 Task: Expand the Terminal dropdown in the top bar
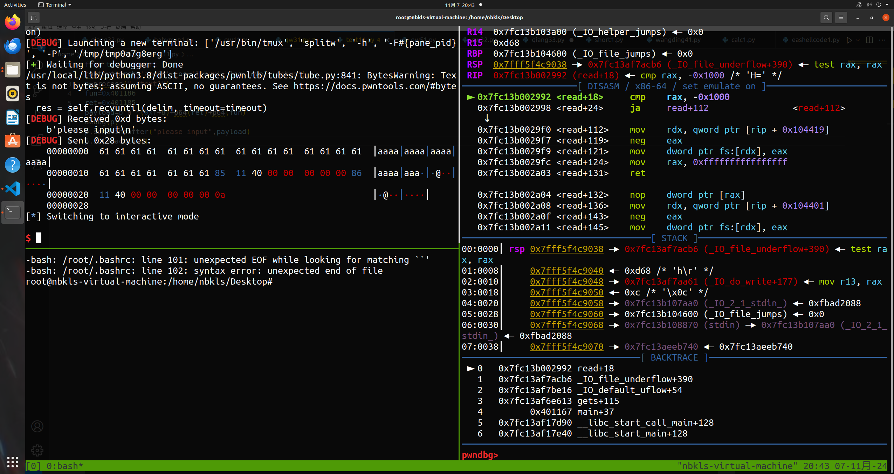pos(54,5)
